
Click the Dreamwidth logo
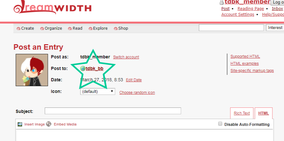53,7
